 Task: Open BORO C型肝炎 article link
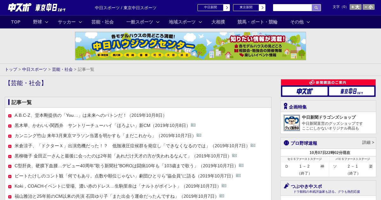(126, 166)
